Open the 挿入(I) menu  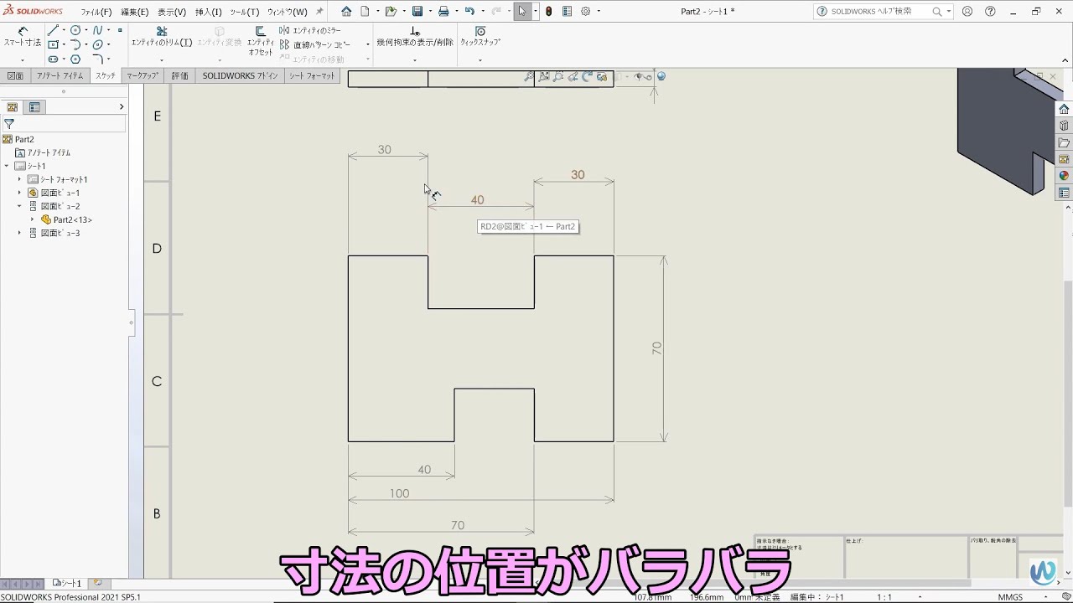coord(209,12)
